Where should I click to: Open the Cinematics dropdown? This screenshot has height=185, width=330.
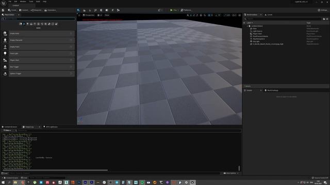(50, 10)
